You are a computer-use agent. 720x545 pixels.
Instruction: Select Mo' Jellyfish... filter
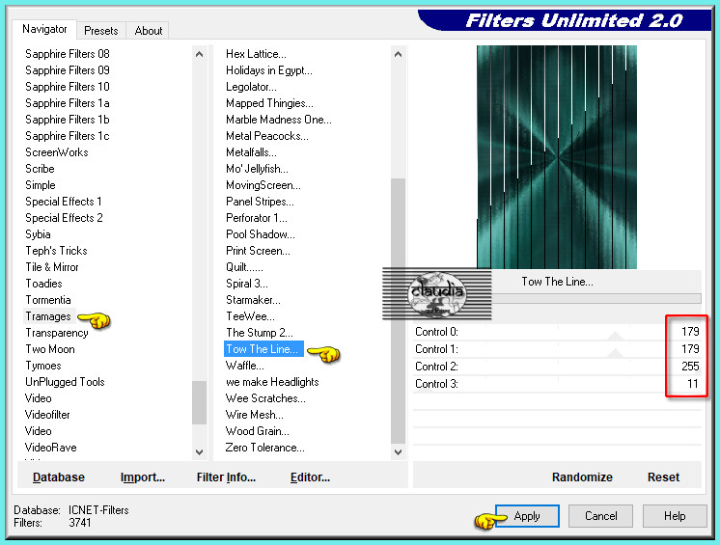click(x=257, y=169)
